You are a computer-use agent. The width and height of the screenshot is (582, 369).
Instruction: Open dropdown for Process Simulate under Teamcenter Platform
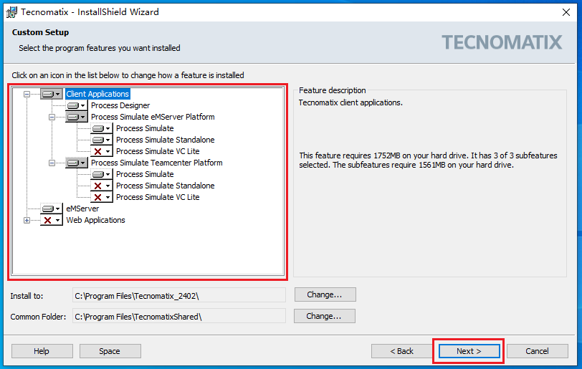click(x=108, y=174)
